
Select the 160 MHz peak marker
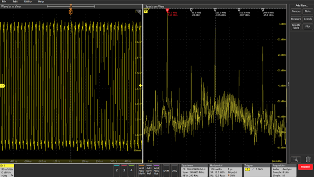pyautogui.click(x=239, y=10)
